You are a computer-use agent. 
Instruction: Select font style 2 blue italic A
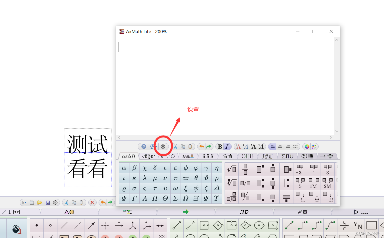pos(246,147)
